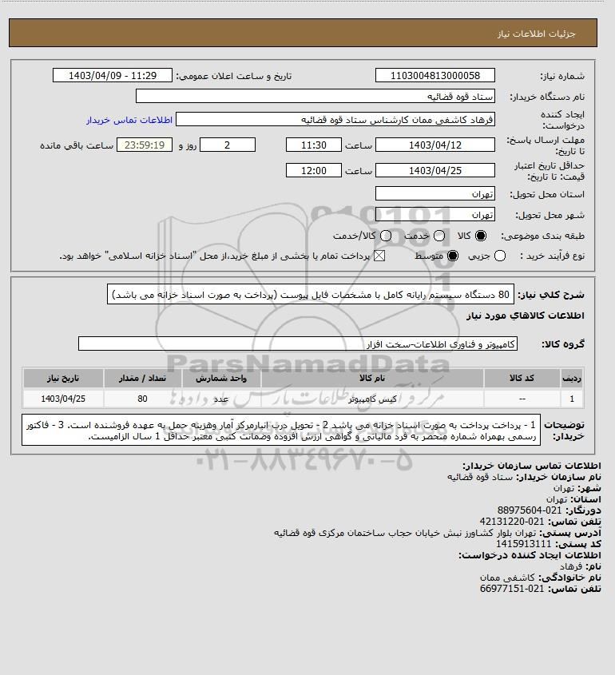
Task: Choose the جزیی purchase process option
Action: [x=500, y=256]
